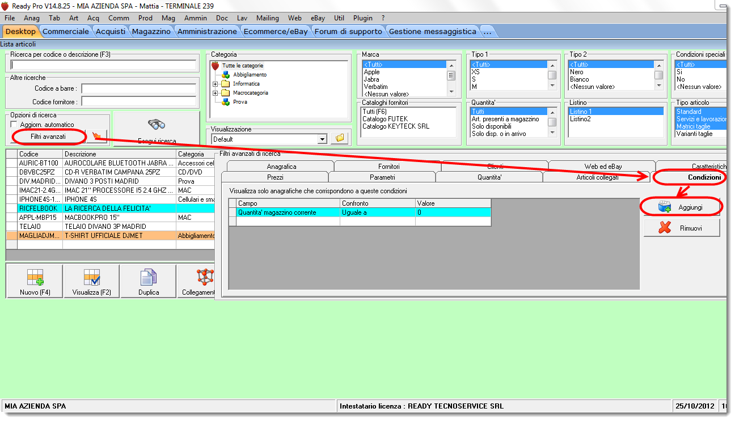Select Bianco in Tipo 2 list

(x=611, y=79)
